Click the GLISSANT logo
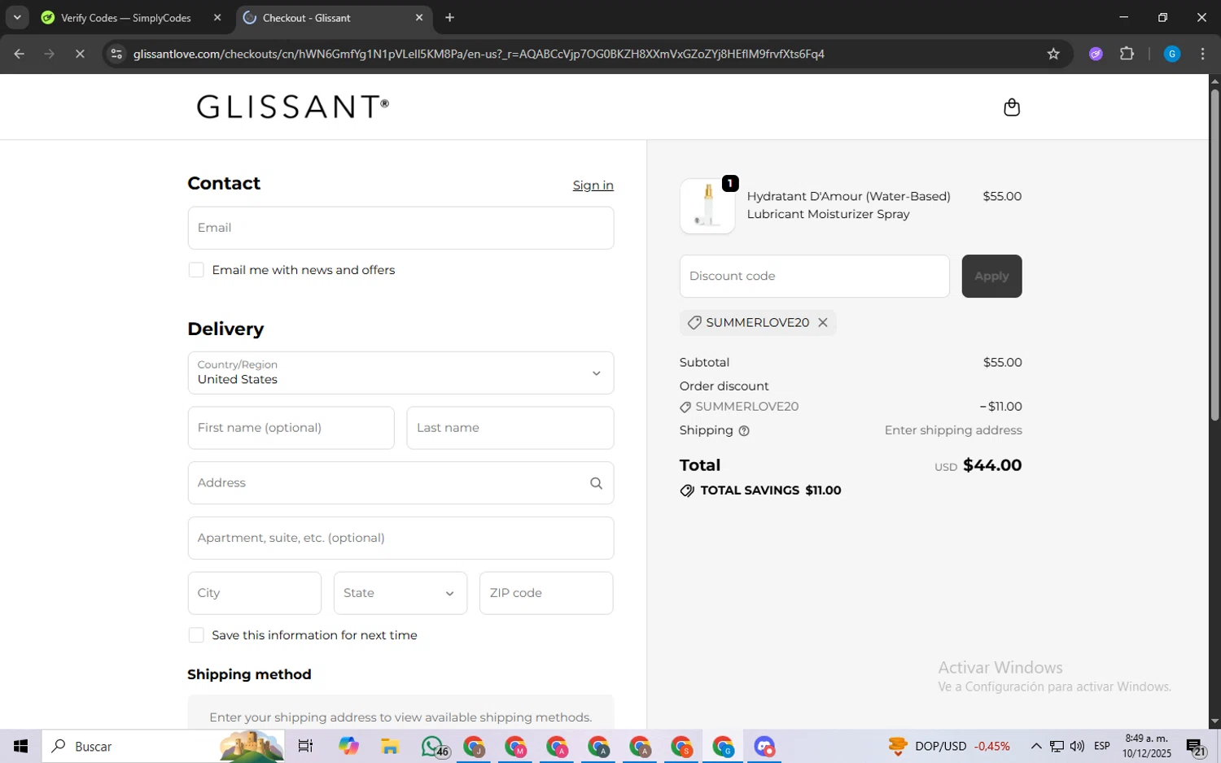 click(x=293, y=107)
